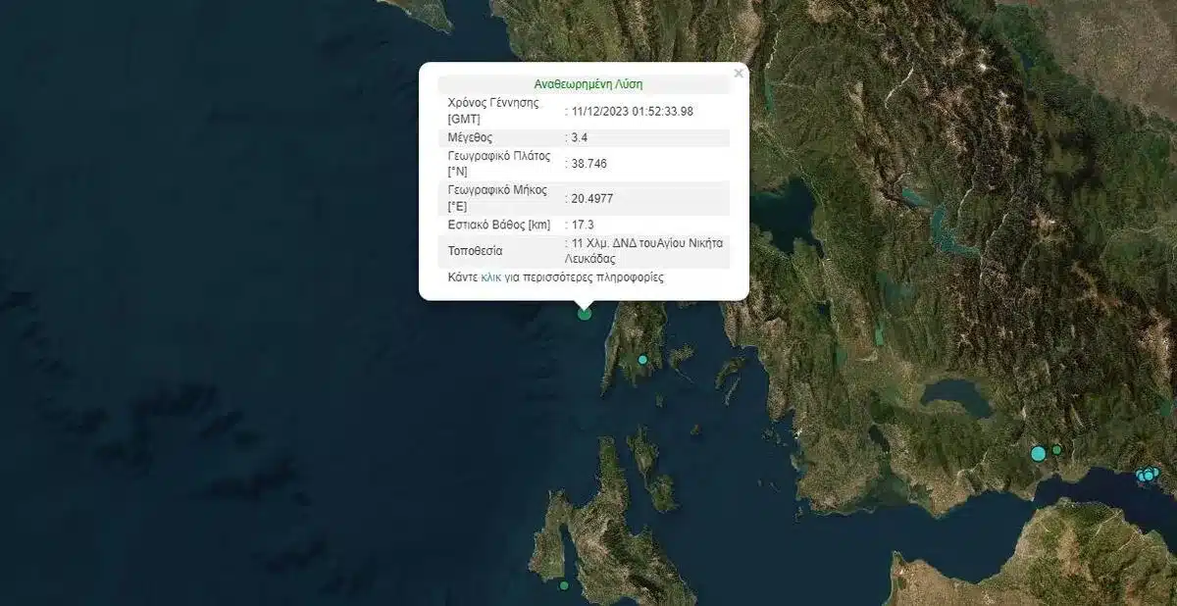Select the cyan marker cluster at the right edge
The height and width of the screenshot is (606, 1177).
pyautogui.click(x=1148, y=475)
